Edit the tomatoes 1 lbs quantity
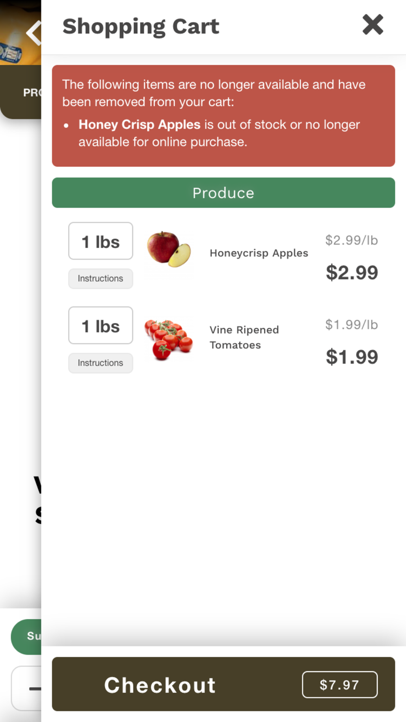Screen dimensions: 406x722 click(100, 326)
